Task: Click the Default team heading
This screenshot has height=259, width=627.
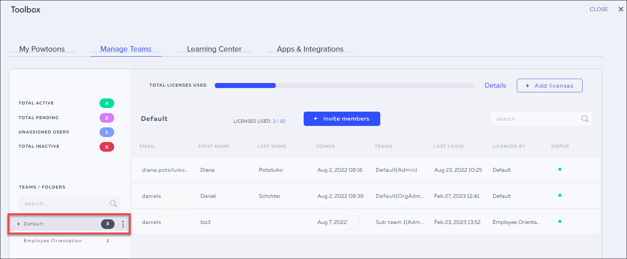Action: [154, 119]
